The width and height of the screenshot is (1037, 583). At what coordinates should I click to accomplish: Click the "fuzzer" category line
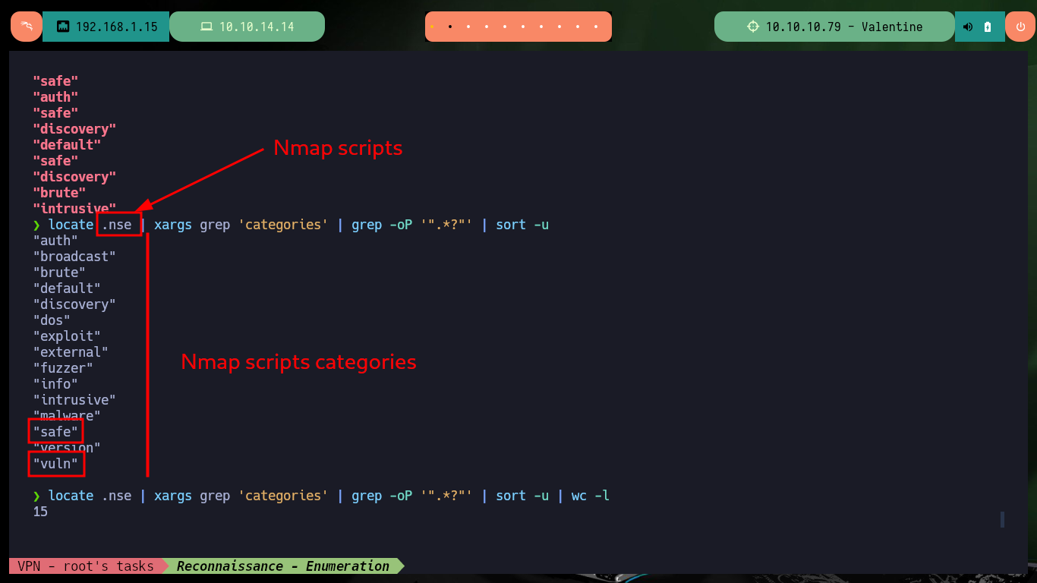point(63,368)
